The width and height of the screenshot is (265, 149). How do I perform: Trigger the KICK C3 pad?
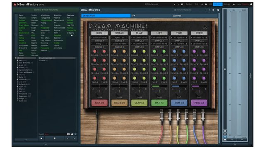click(x=99, y=103)
